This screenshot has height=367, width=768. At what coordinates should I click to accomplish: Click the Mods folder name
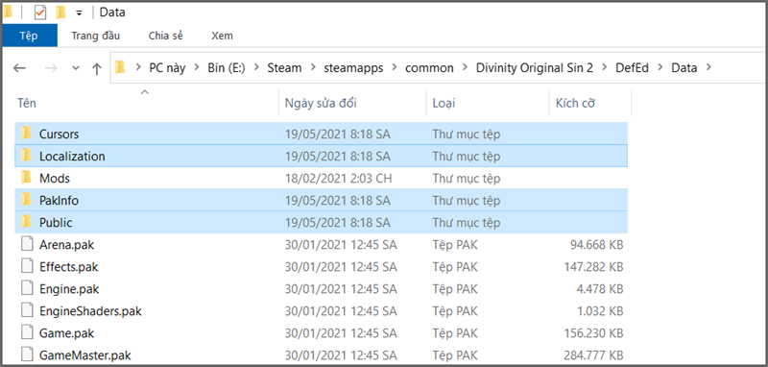point(55,179)
